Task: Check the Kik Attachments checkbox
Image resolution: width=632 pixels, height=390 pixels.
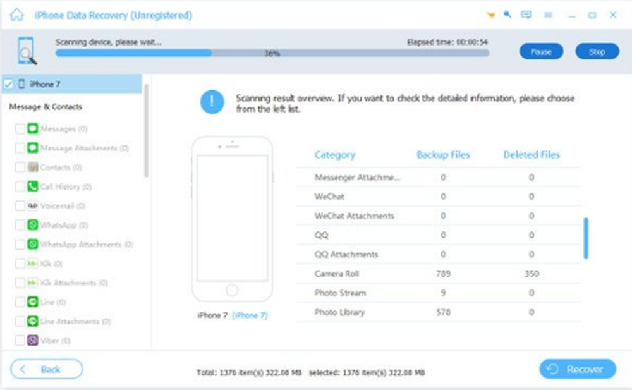Action: 20,283
